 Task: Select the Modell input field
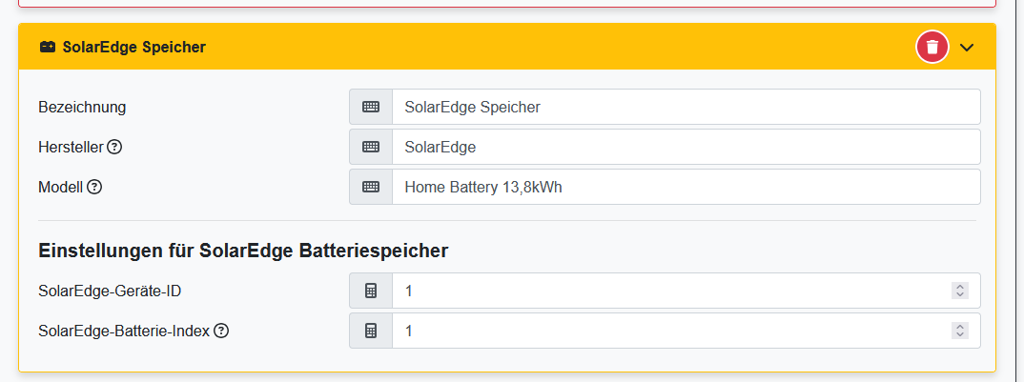click(685, 187)
